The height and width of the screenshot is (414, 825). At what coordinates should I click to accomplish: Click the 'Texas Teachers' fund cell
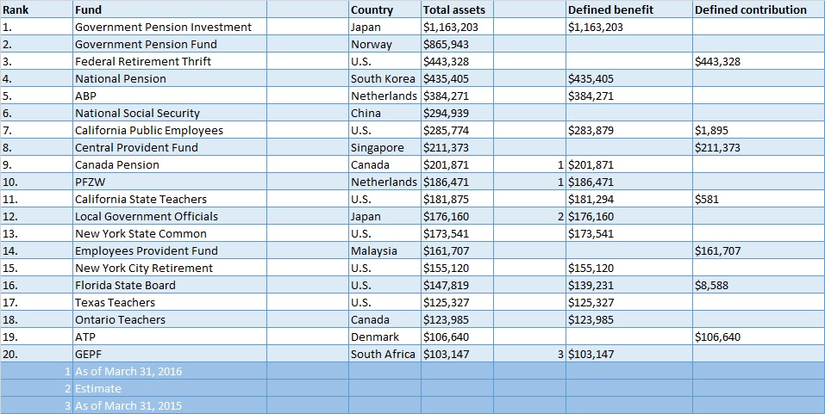[170, 302]
